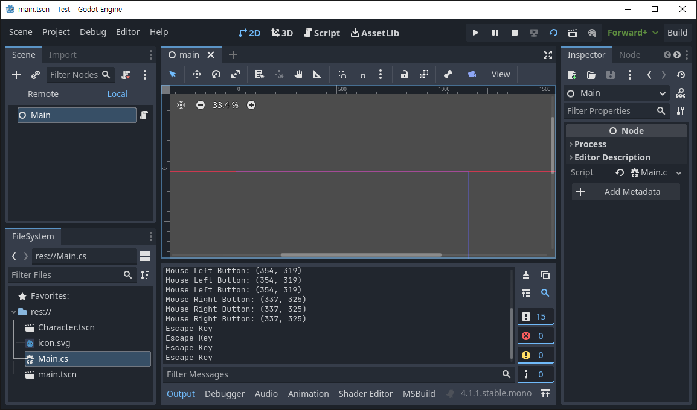The image size is (697, 410).
Task: Open the AssetLib workspace
Action: (374, 33)
